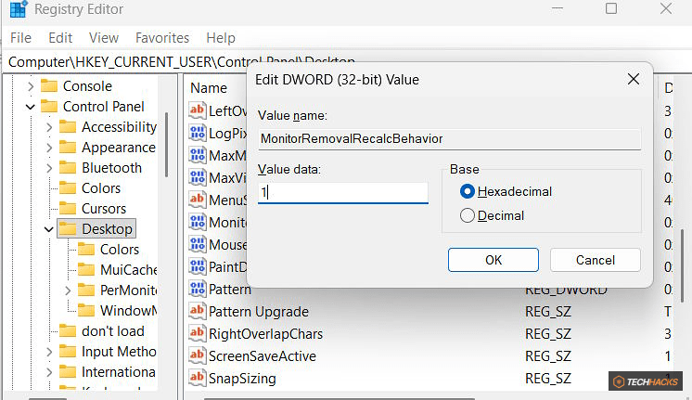Click the Control Panel folder icon
The height and width of the screenshot is (400, 692).
49,107
